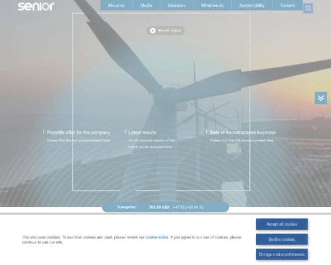Open Possible offer for the company heading
The width and height of the screenshot is (331, 265).
[78, 132]
